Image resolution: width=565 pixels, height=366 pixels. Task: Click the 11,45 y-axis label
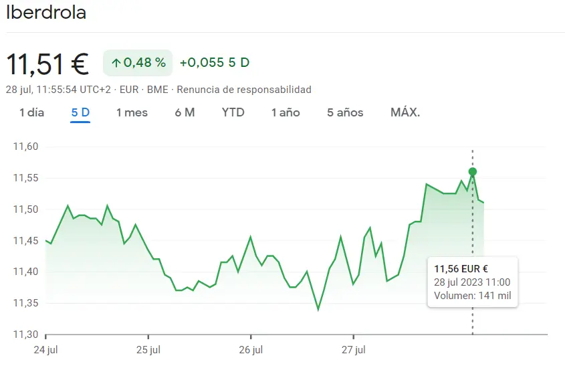click(25, 240)
